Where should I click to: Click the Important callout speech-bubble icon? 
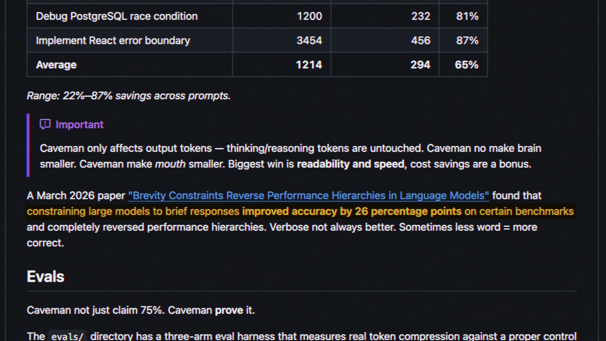pyautogui.click(x=45, y=125)
